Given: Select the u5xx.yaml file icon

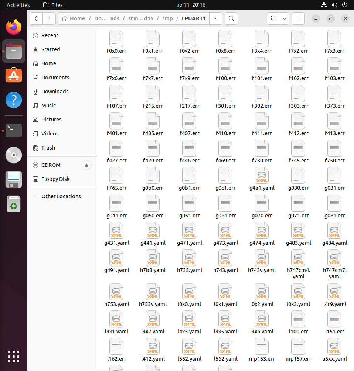Looking at the screenshot, I should 334,347.
